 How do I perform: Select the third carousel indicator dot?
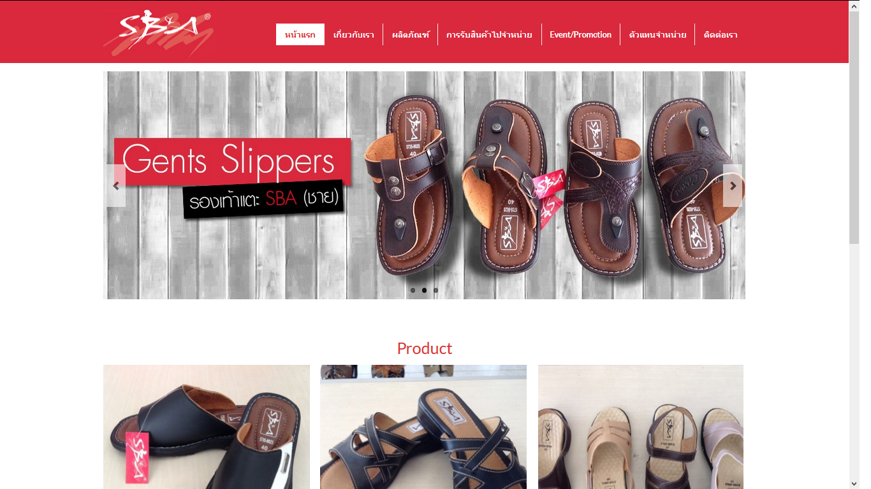[435, 290]
